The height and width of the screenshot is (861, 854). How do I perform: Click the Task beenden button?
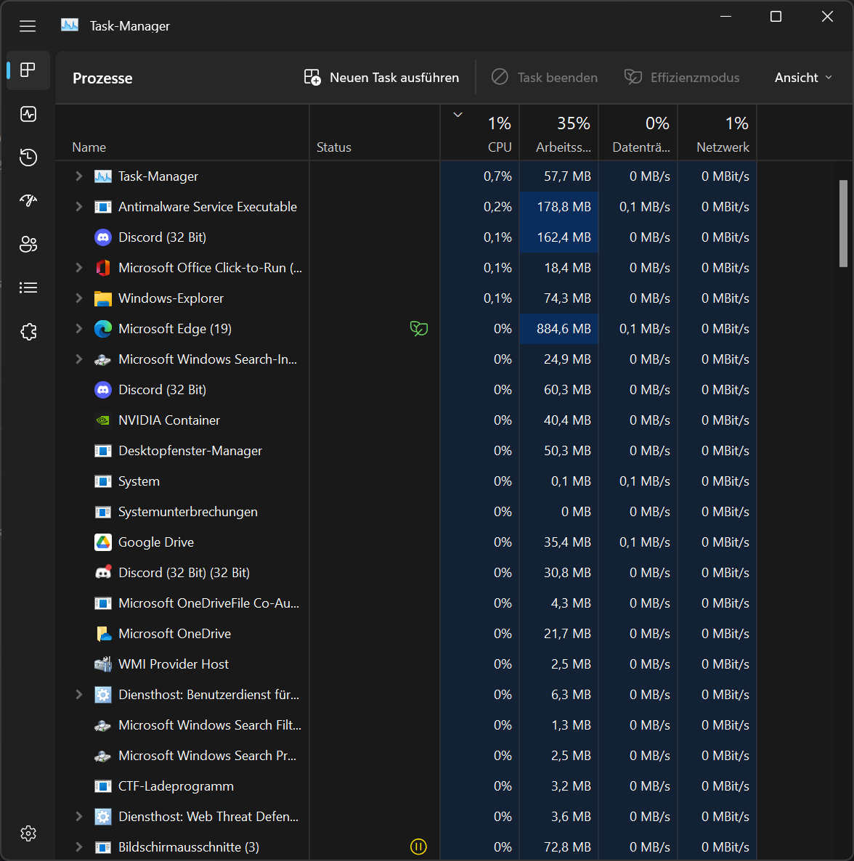[x=544, y=78]
